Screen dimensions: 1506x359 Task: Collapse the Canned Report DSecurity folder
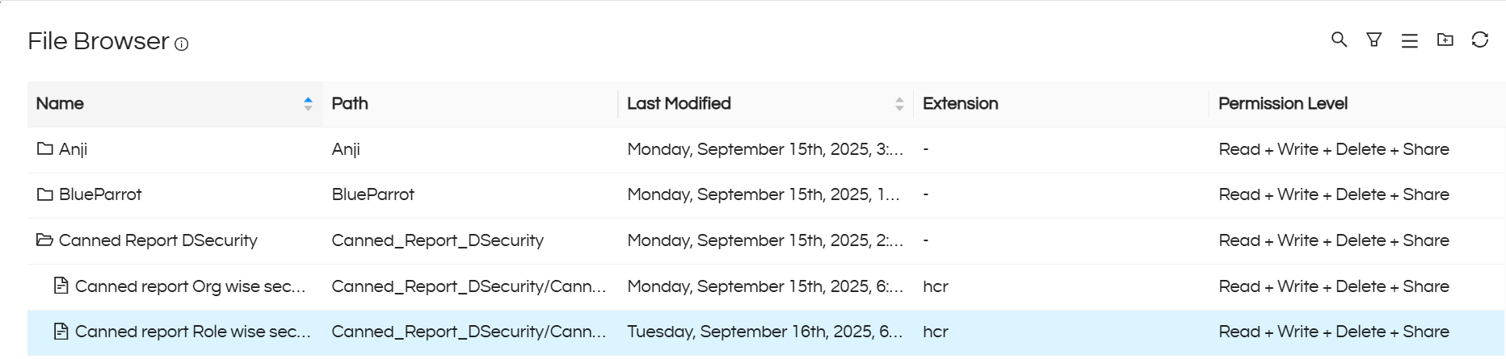(x=45, y=240)
